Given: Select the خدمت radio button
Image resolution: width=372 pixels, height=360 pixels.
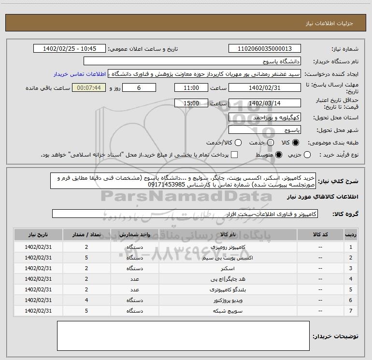Looking at the screenshot, I should (271, 143).
